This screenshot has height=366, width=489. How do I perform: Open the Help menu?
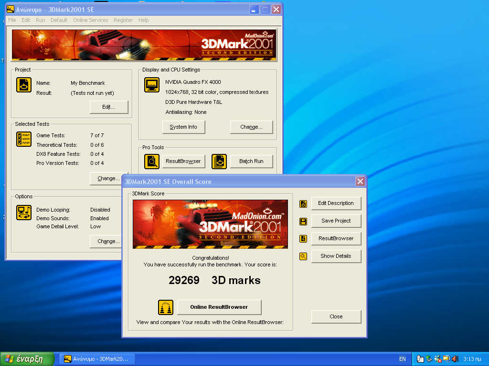tap(143, 20)
